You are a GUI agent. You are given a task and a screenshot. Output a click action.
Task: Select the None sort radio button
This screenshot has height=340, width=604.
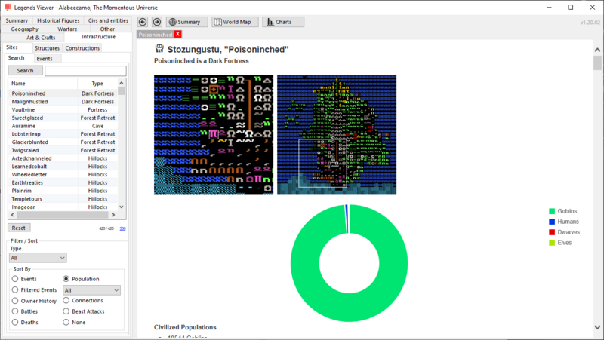66,322
